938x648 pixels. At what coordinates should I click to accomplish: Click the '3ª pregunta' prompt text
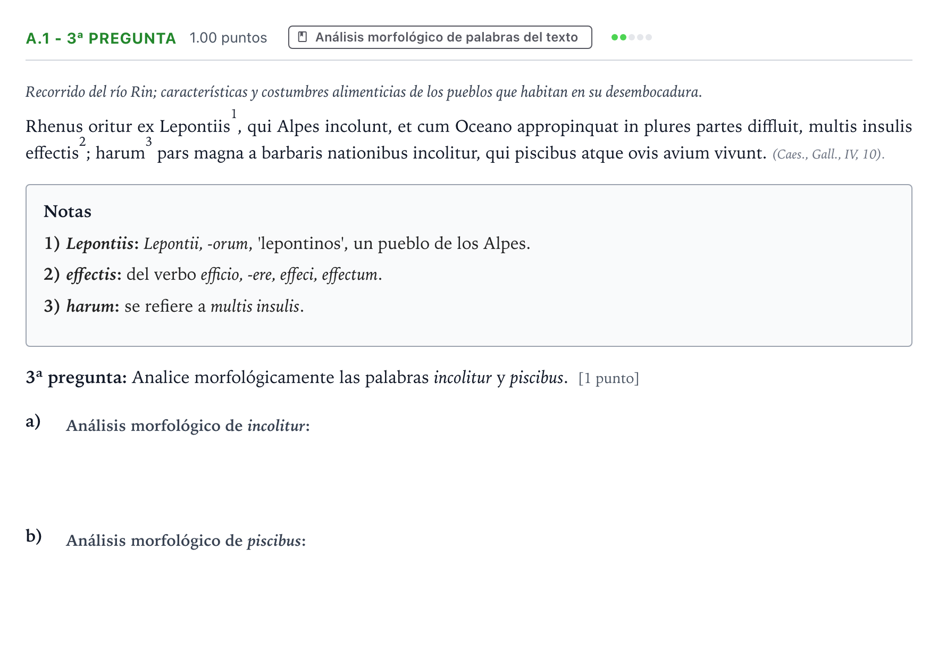[297, 378]
